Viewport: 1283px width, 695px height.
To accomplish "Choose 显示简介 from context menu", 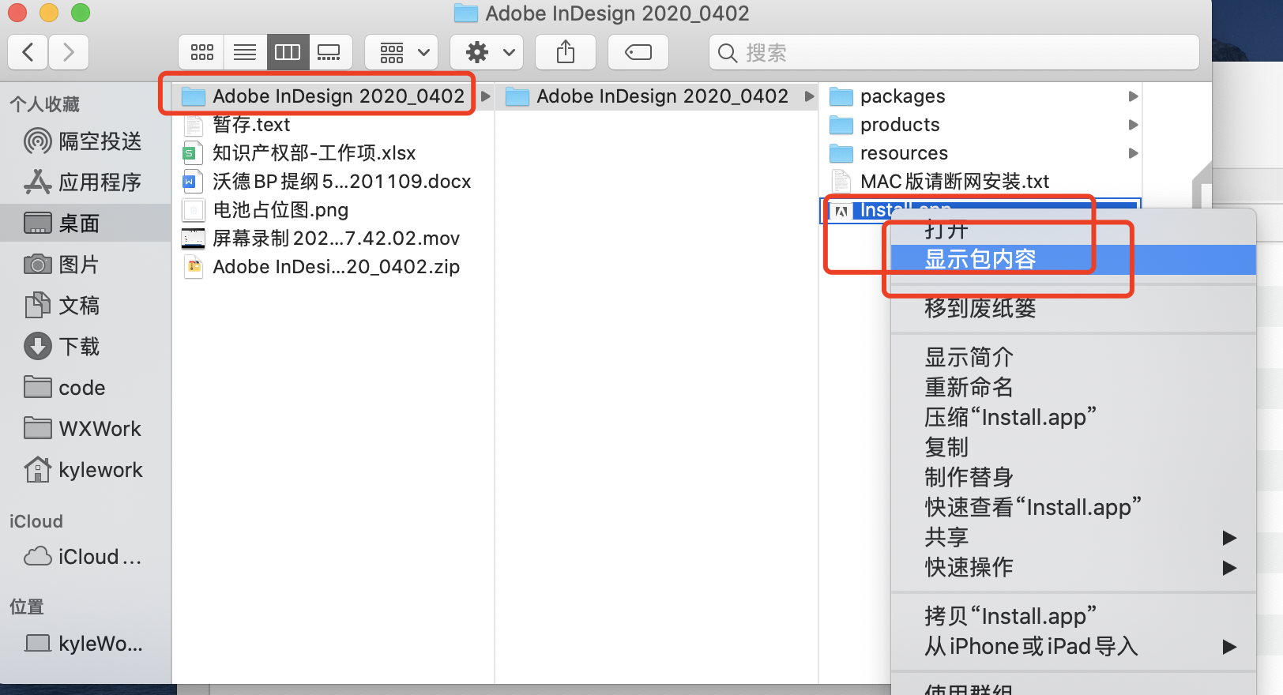I will click(x=1073, y=357).
